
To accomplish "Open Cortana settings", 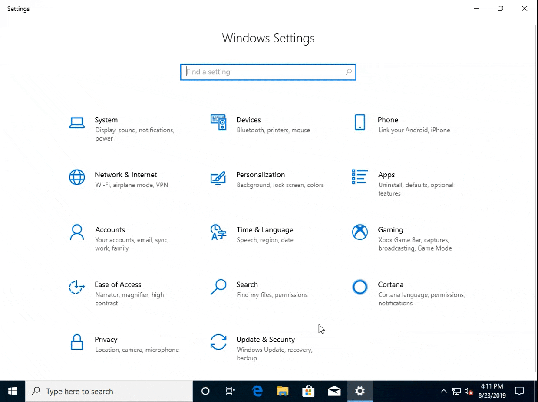I will [391, 285].
